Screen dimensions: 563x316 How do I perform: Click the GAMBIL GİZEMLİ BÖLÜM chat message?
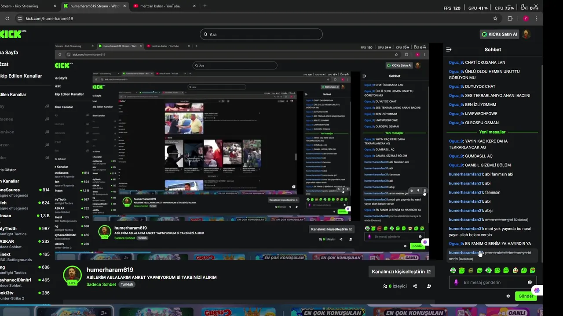tap(488, 165)
